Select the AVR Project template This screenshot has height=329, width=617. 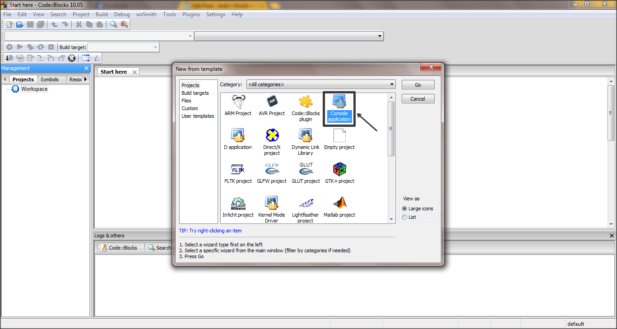click(272, 106)
